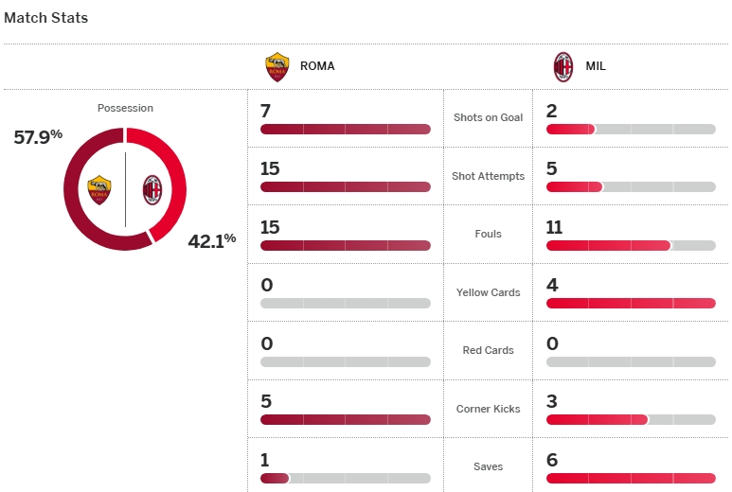Select the ROMA team name

[317, 67]
